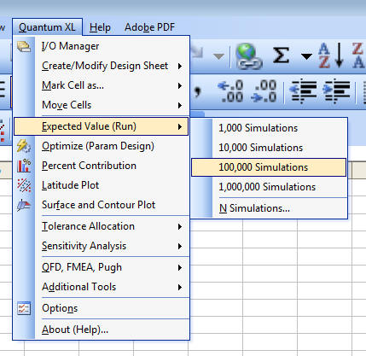Select Expected Value (Run) menu item
This screenshot has width=366, height=356.
coord(101,126)
